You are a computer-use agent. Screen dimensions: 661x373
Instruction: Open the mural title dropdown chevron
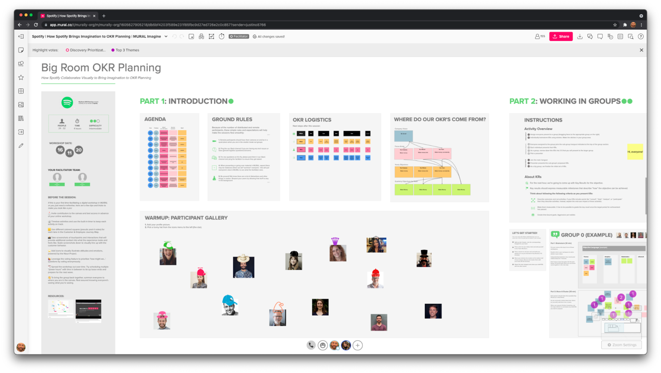click(x=166, y=36)
